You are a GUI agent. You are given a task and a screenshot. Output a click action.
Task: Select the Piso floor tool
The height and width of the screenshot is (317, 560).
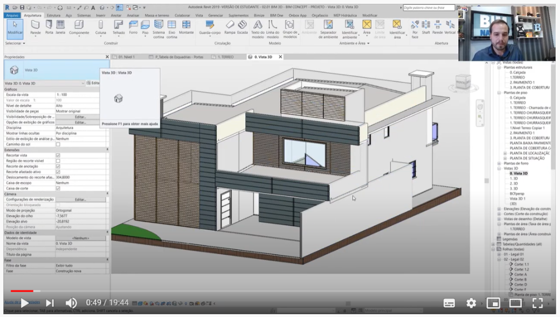(x=145, y=27)
